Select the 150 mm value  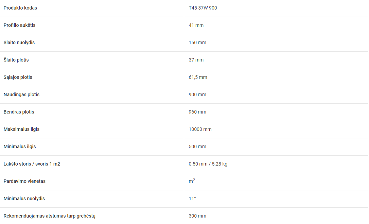pos(197,42)
